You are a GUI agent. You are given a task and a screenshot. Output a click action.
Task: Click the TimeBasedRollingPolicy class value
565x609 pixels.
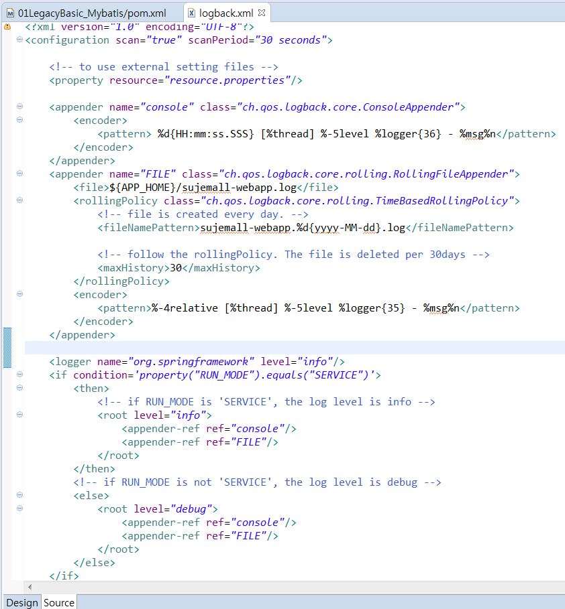tap(358, 200)
